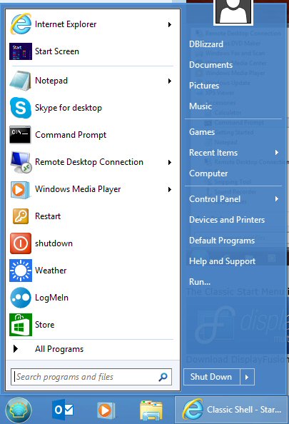Expand Windows Media Player submenu arrow
289x424 pixels.
coord(170,189)
